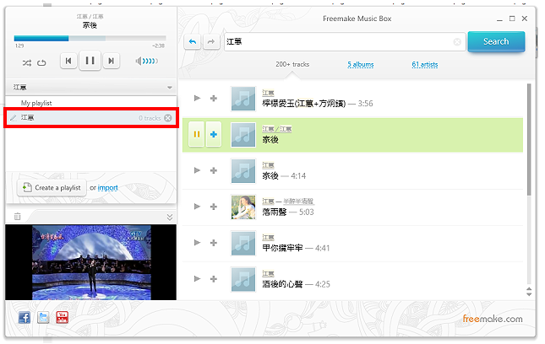Click the album link on the 5:03 track

pyautogui.click(x=298, y=202)
